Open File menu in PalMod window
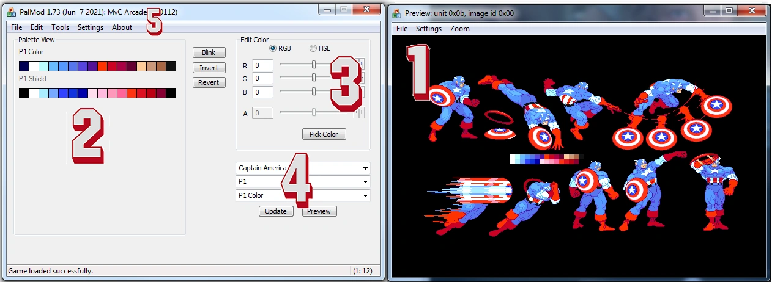This screenshot has height=282, width=772. pos(17,27)
